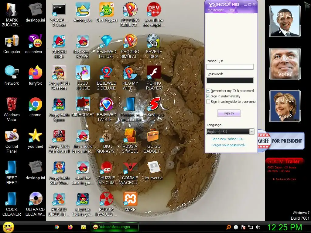Click the 12:25 PM taskbar clock
311x233 pixels.
click(285, 227)
